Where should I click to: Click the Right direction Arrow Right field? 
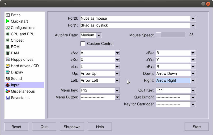173,81
